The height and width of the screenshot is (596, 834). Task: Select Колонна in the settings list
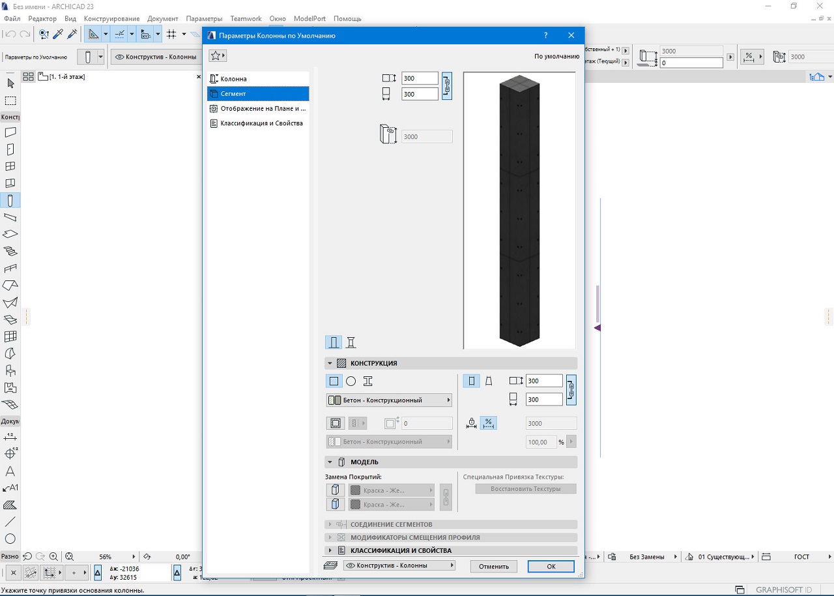pyautogui.click(x=233, y=79)
